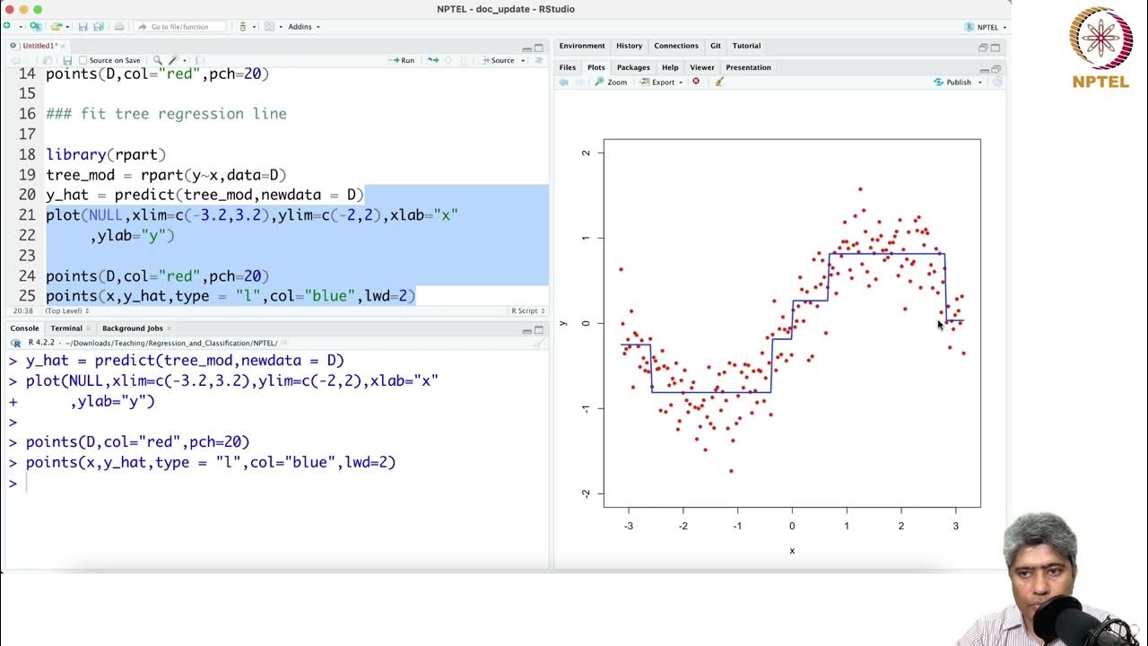Expand the Source options dropdown arrow
The height and width of the screenshot is (646, 1148).
click(x=523, y=60)
